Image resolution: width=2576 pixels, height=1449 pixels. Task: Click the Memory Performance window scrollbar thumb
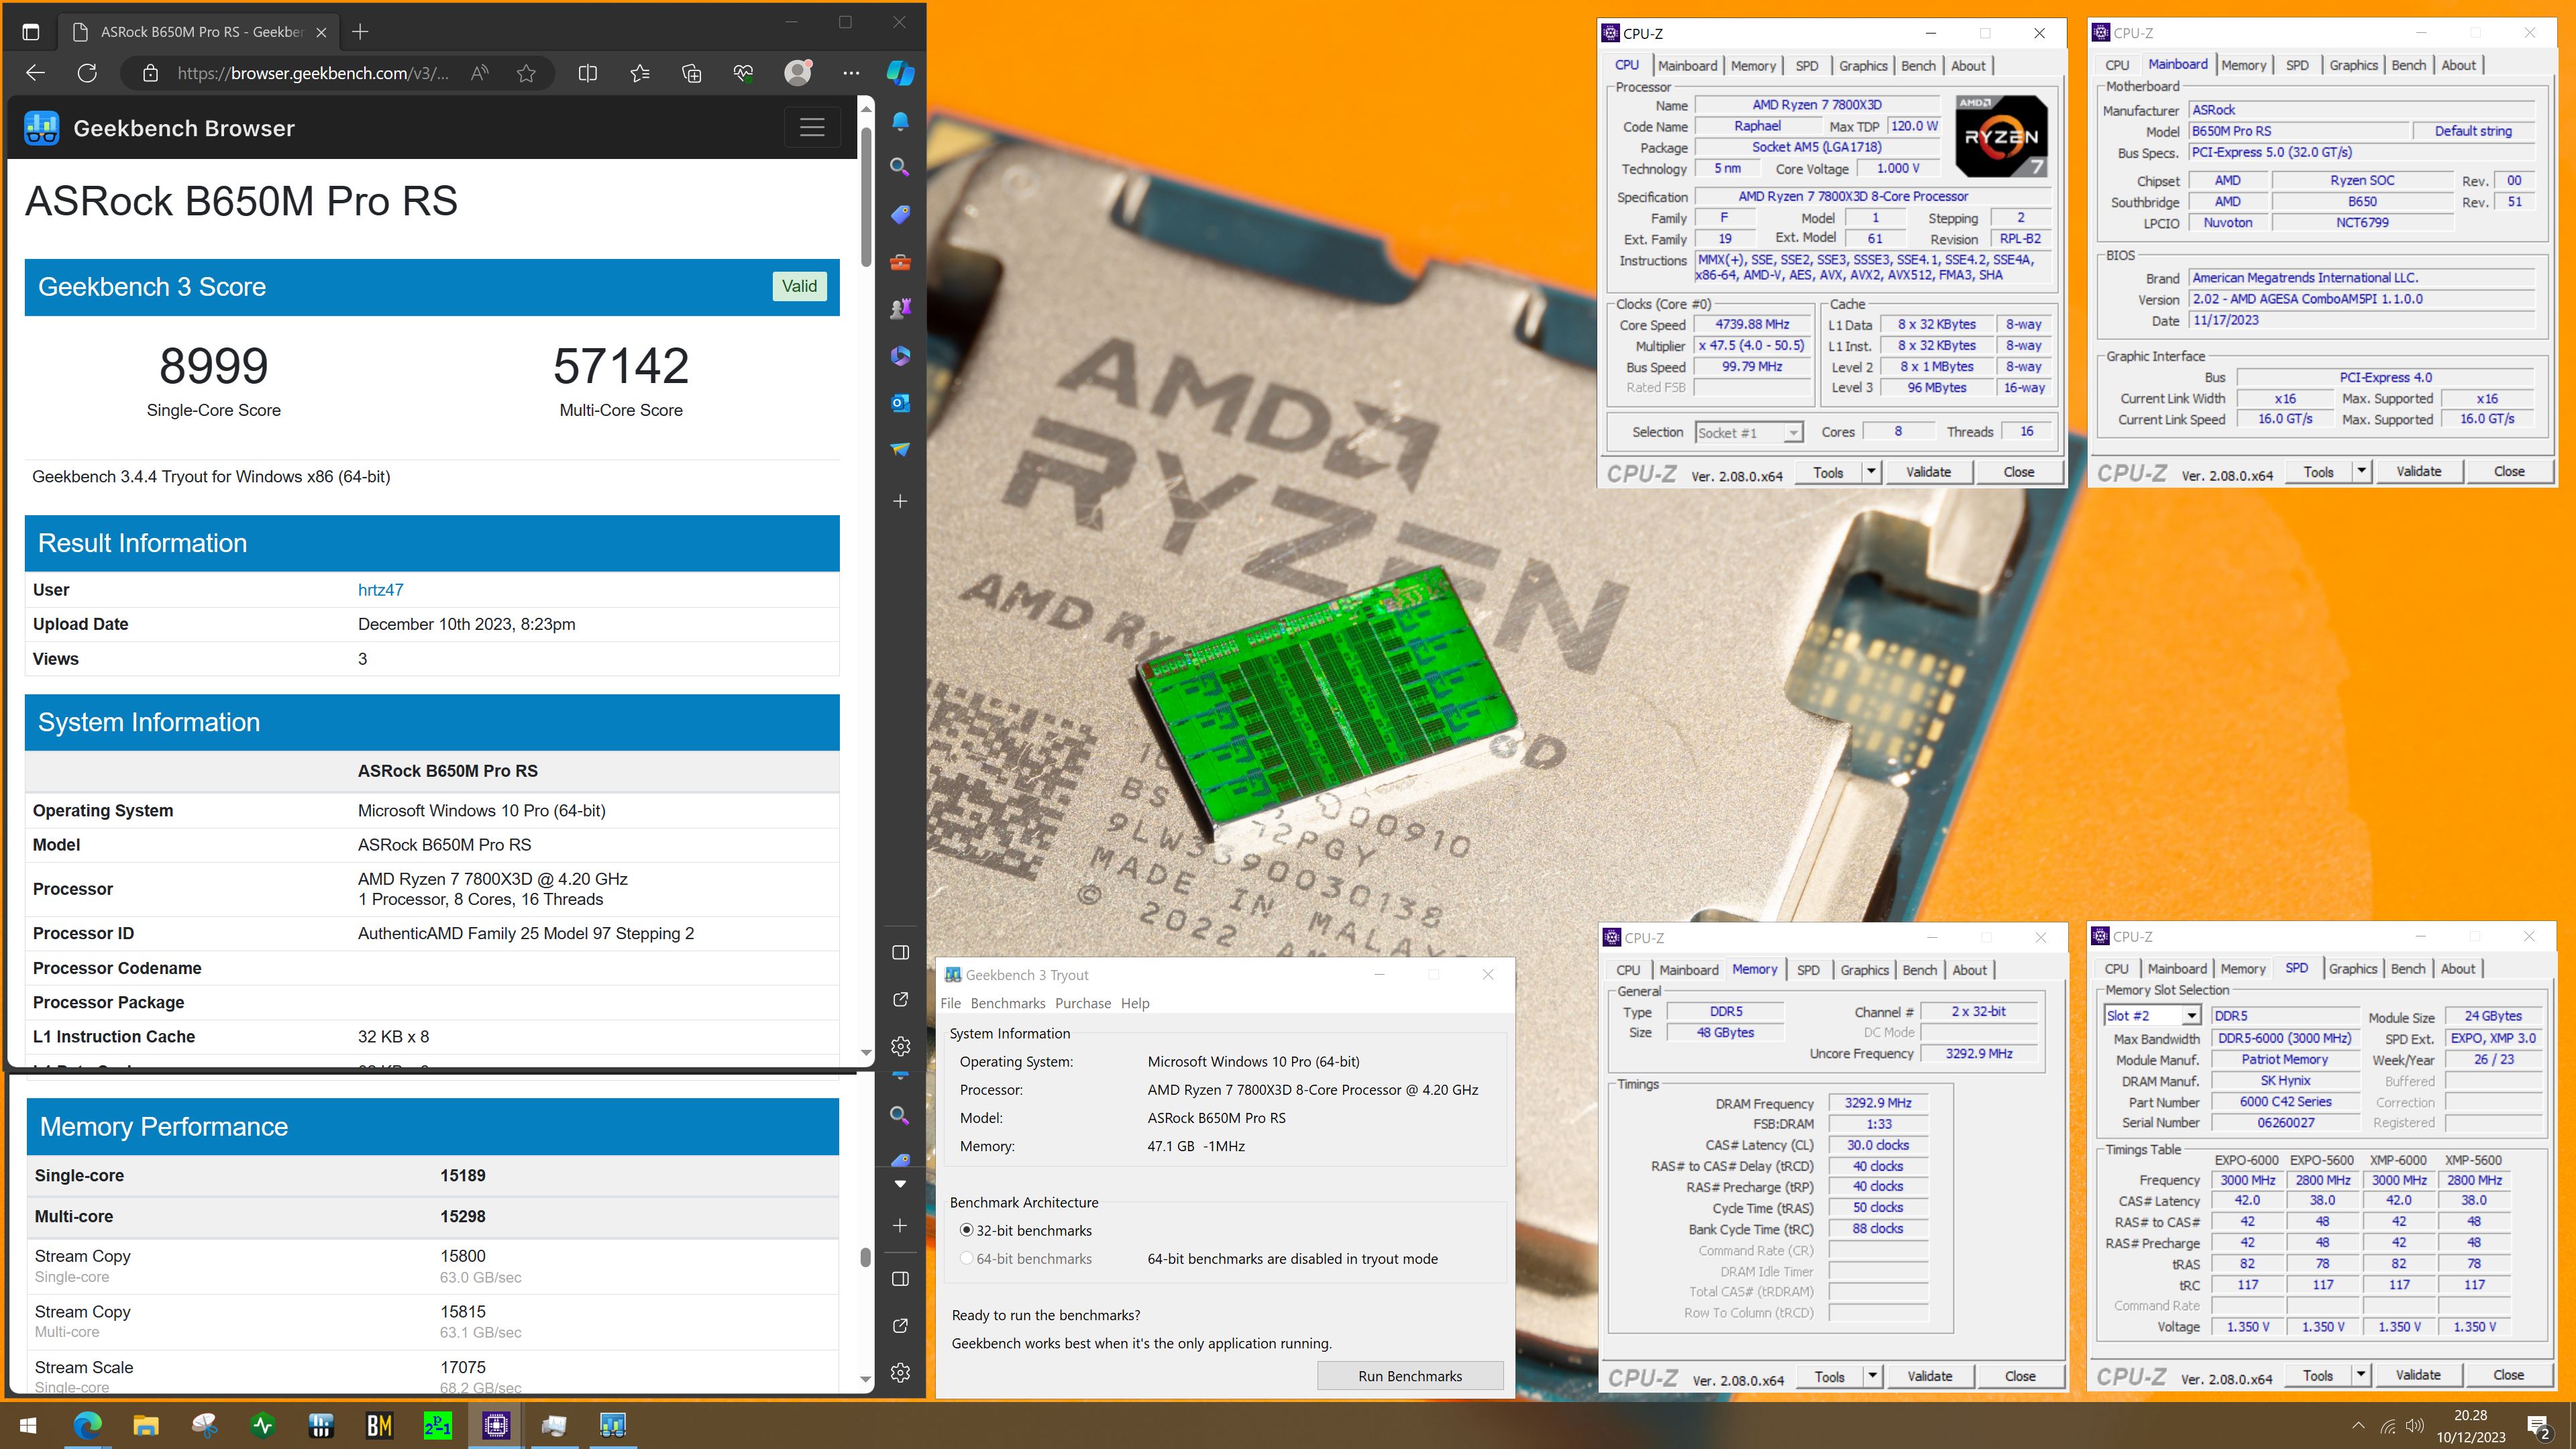pyautogui.click(x=866, y=1257)
